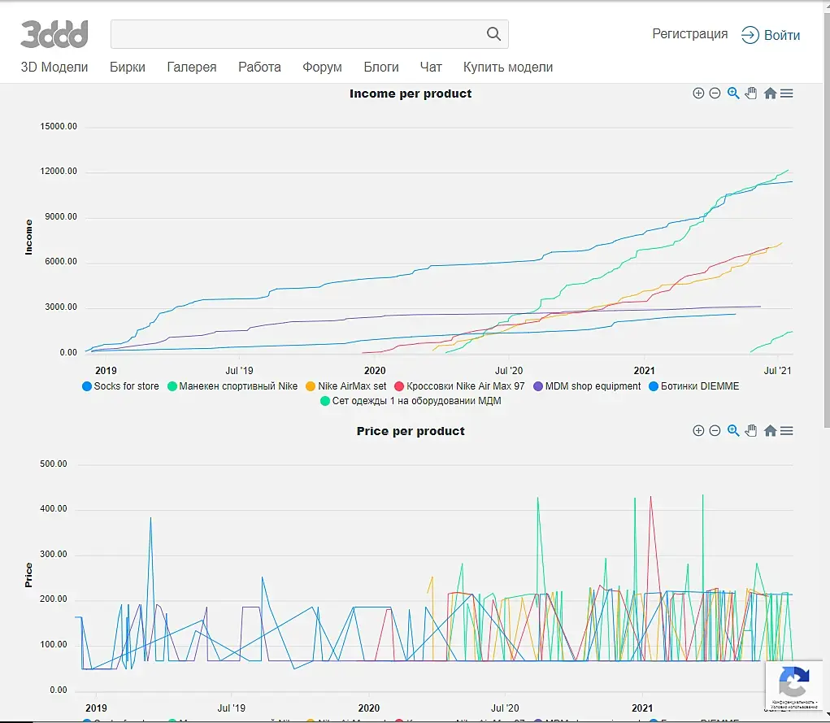
Task: Click the login arrow circle icon
Action: point(750,35)
